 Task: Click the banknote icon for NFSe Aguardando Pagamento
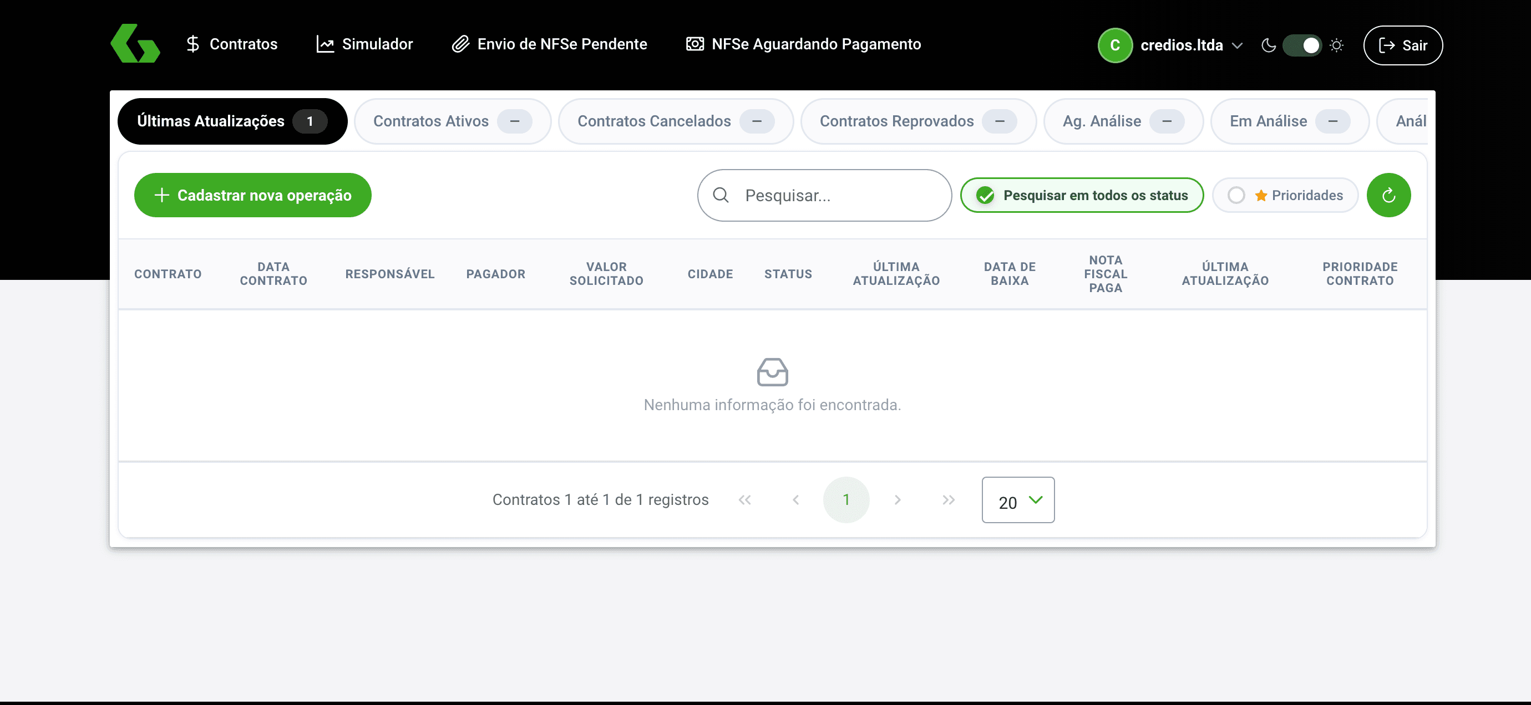694,44
